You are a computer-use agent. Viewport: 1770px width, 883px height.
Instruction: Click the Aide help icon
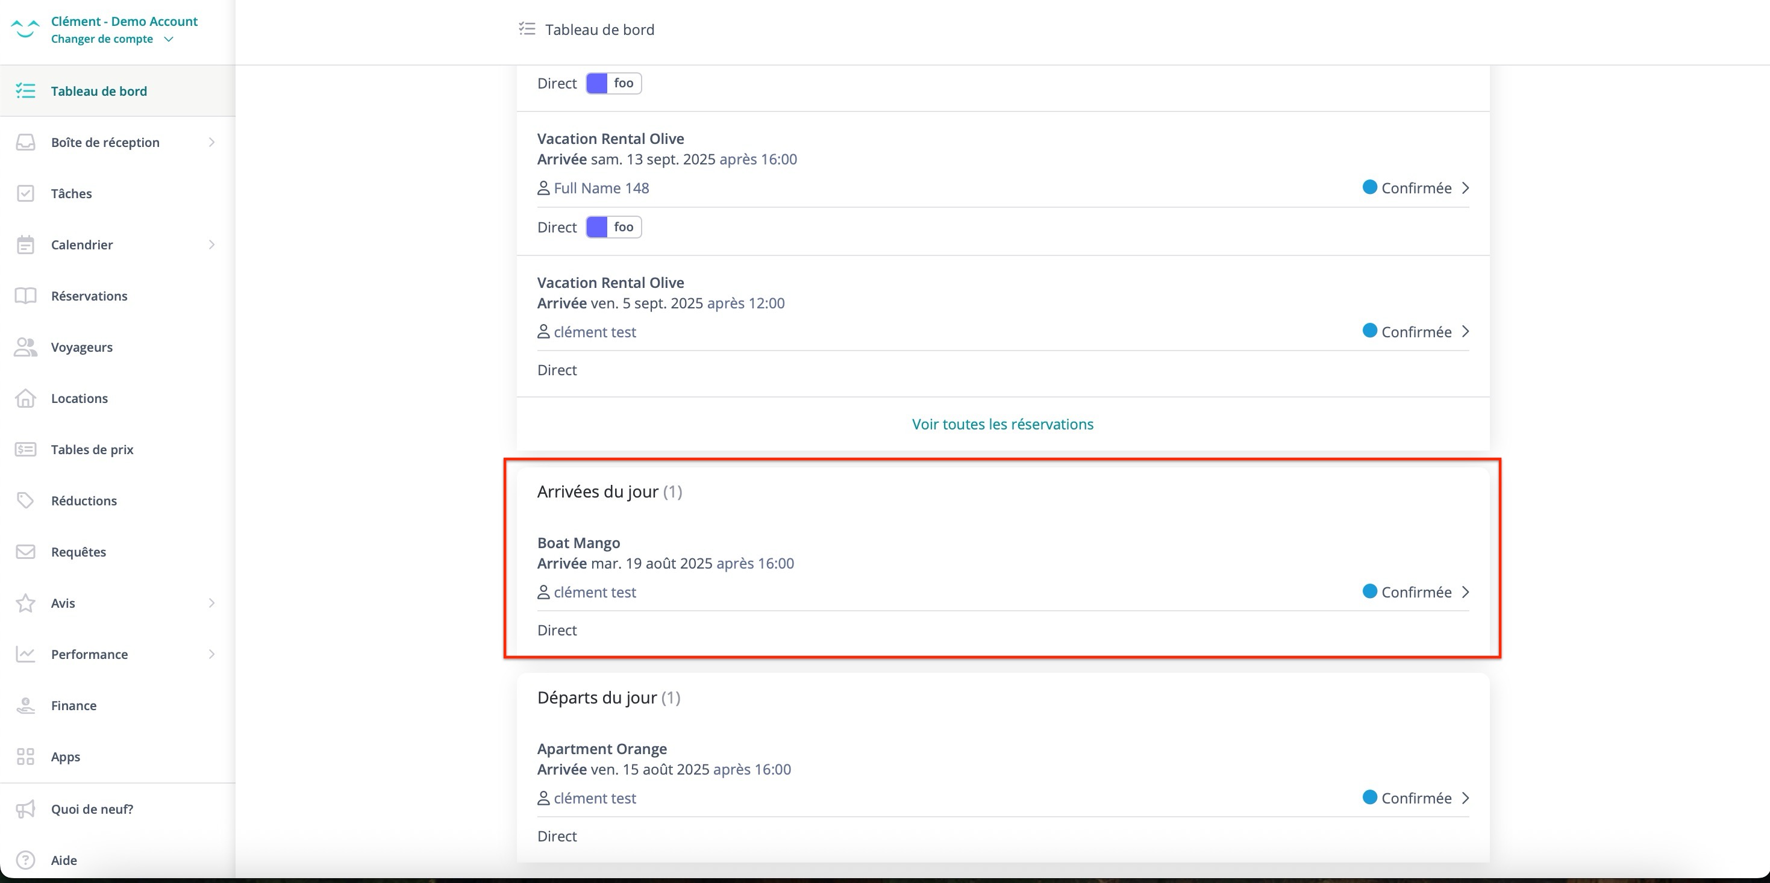click(x=25, y=860)
